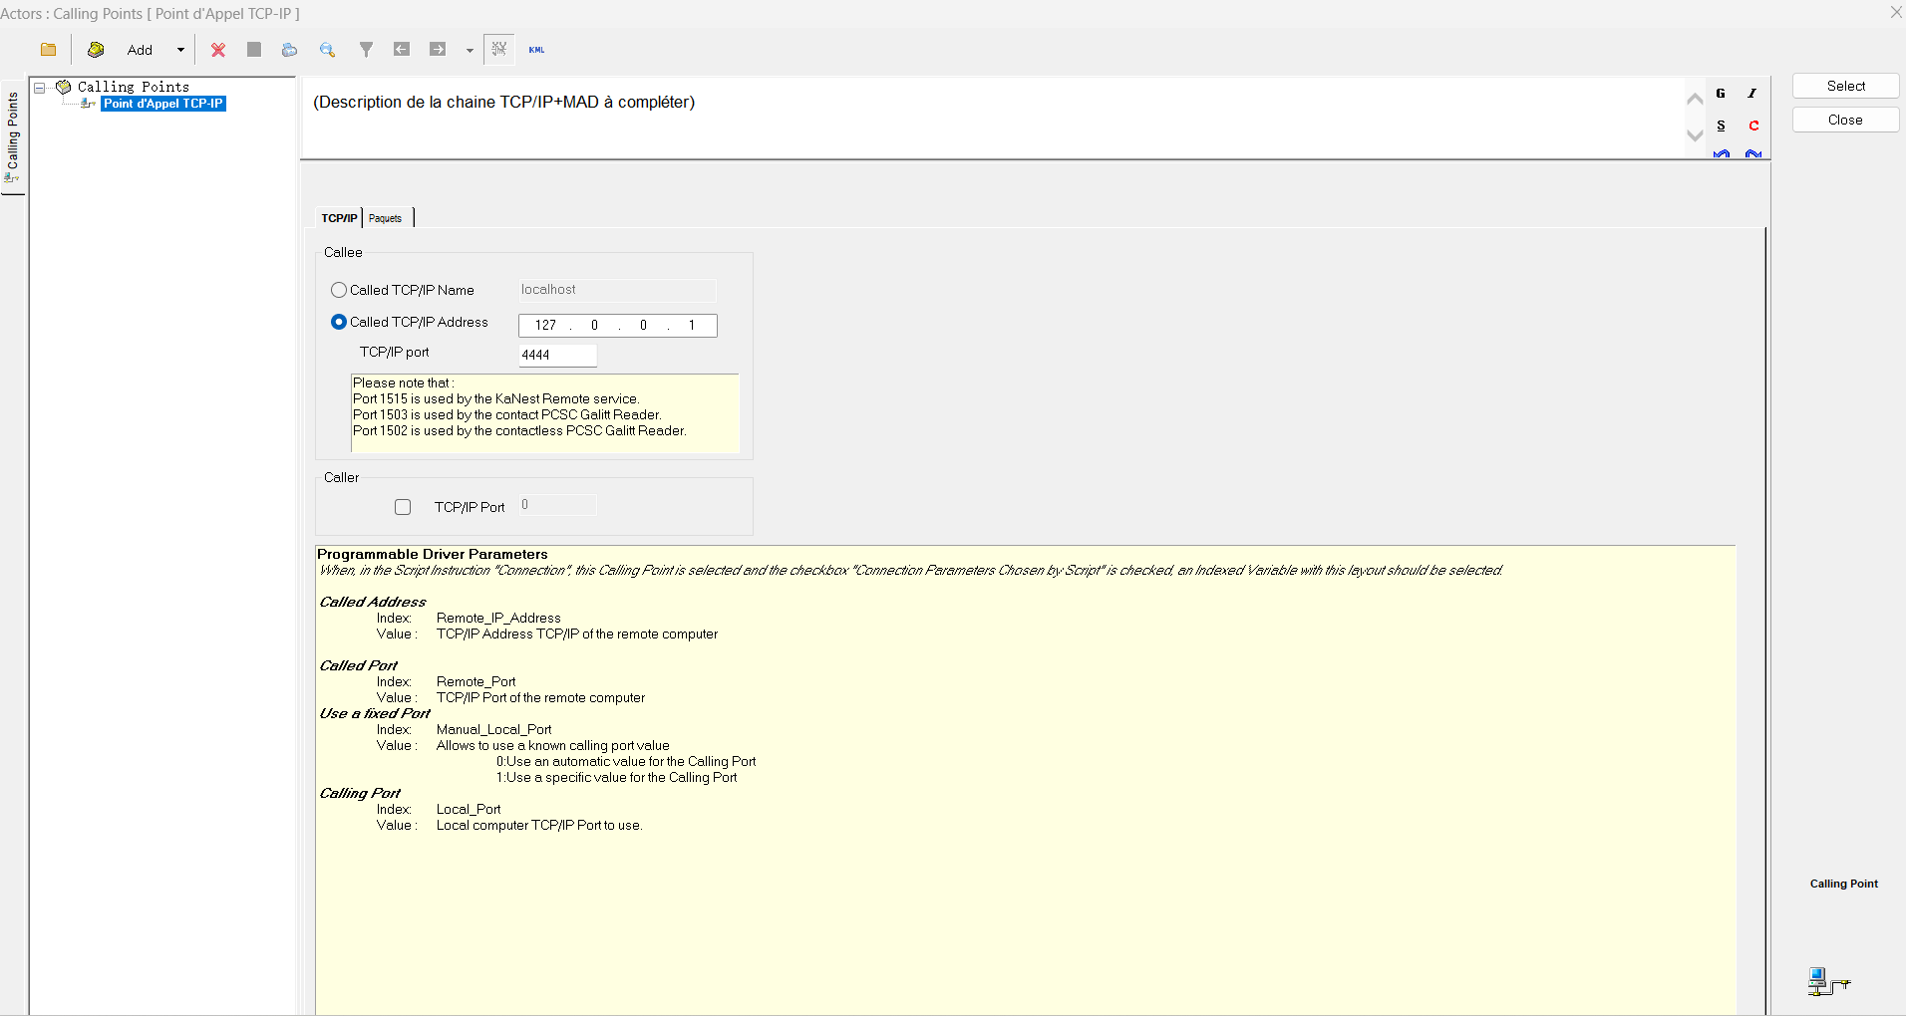
Task: Open the Add dropdown arrow
Action: coord(180,50)
